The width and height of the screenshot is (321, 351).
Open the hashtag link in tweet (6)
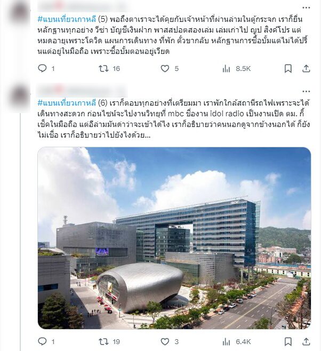pos(67,103)
